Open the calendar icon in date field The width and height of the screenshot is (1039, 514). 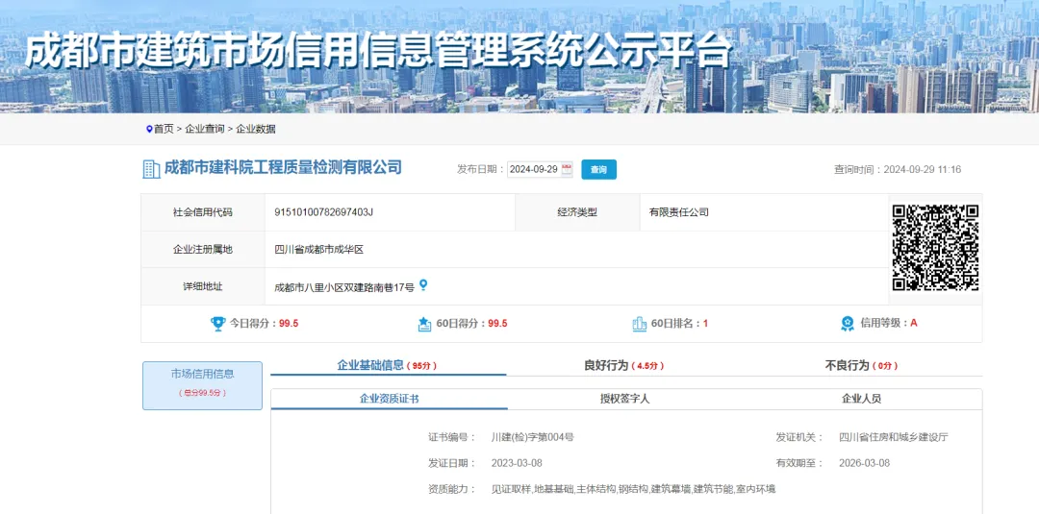click(x=567, y=169)
